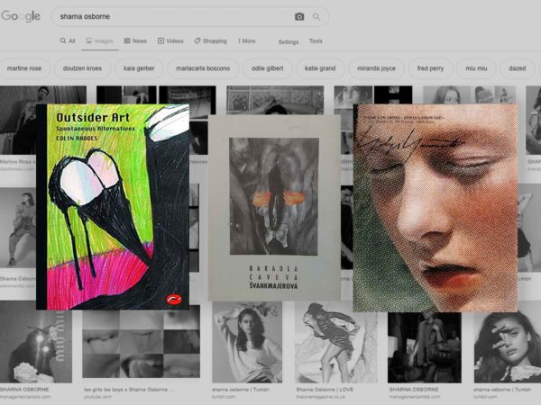Click 'Sharna Osborne | LOVE' caption

coord(325,390)
